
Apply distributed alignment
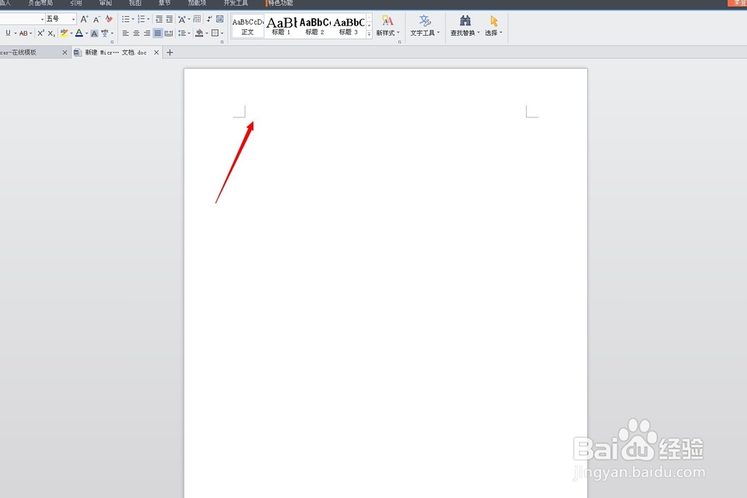pyautogui.click(x=169, y=34)
